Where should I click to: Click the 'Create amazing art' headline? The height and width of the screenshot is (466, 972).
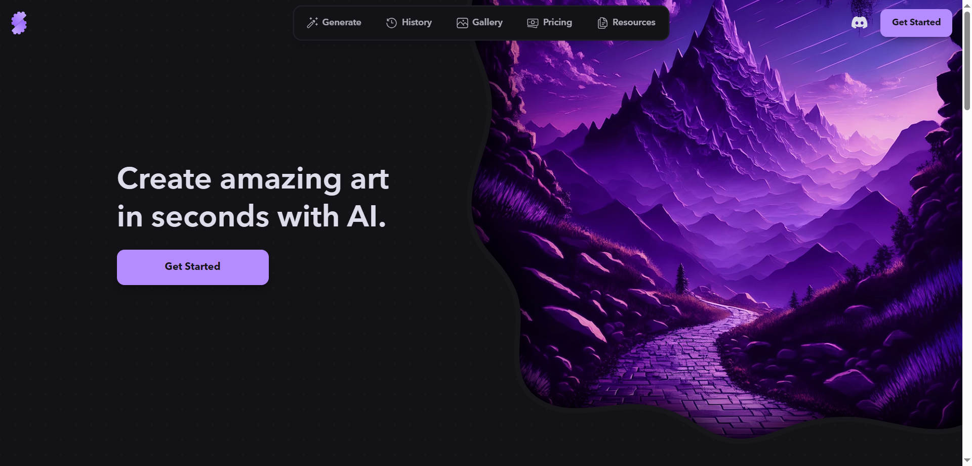253,178
